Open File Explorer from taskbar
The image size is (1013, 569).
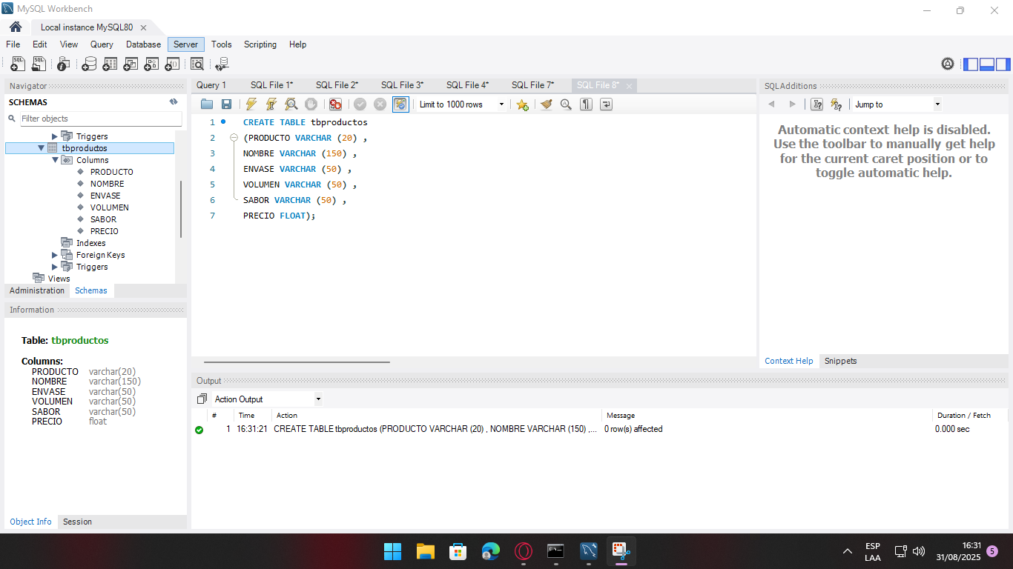[425, 551]
